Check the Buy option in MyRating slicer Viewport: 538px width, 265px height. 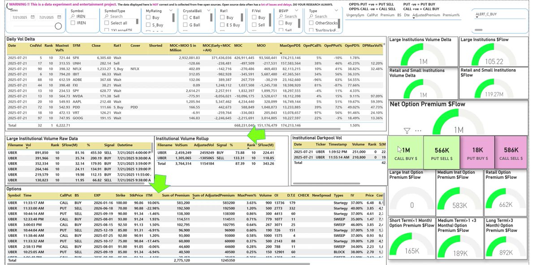[x=148, y=17]
